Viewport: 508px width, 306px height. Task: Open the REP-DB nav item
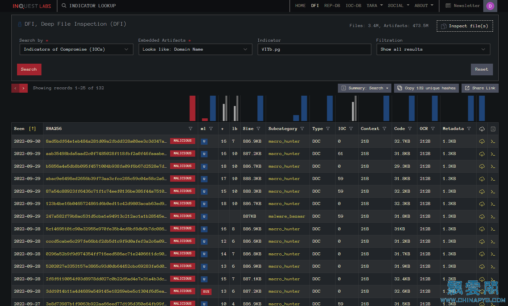[332, 6]
